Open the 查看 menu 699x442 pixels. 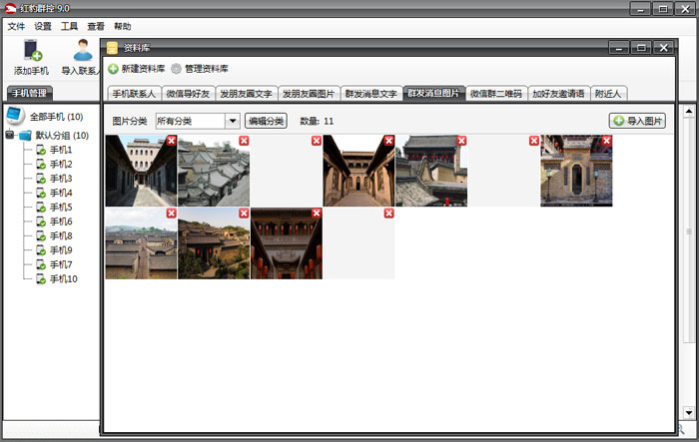pyautogui.click(x=96, y=26)
